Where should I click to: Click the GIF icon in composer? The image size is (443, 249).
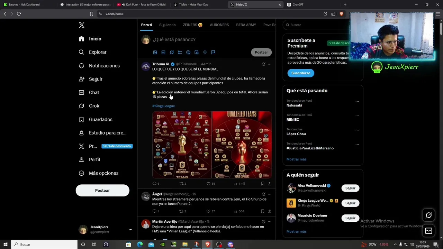click(x=163, y=52)
